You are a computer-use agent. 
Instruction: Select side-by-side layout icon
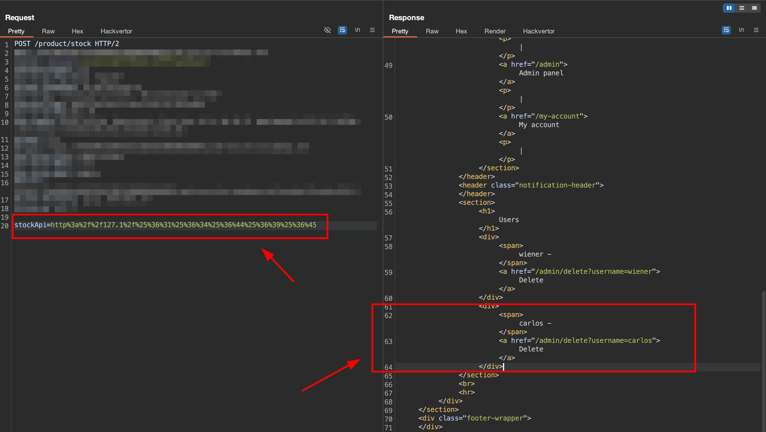(x=729, y=8)
